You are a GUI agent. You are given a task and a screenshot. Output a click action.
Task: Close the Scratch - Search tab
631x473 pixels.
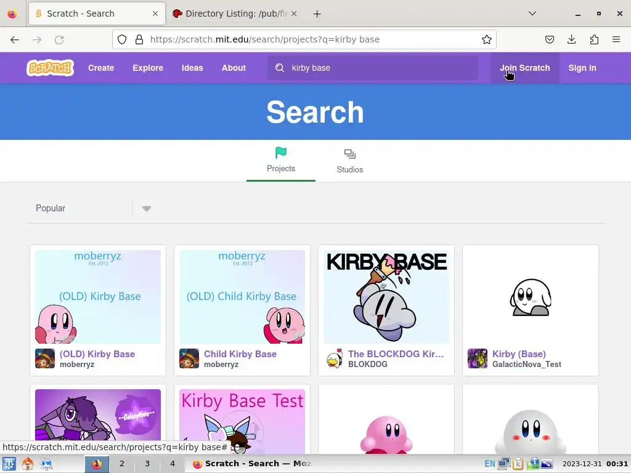coord(155,14)
